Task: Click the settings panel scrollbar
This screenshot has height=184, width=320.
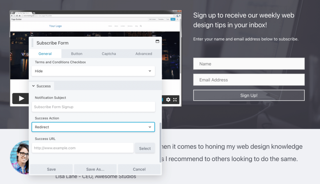Action: pos(160,142)
